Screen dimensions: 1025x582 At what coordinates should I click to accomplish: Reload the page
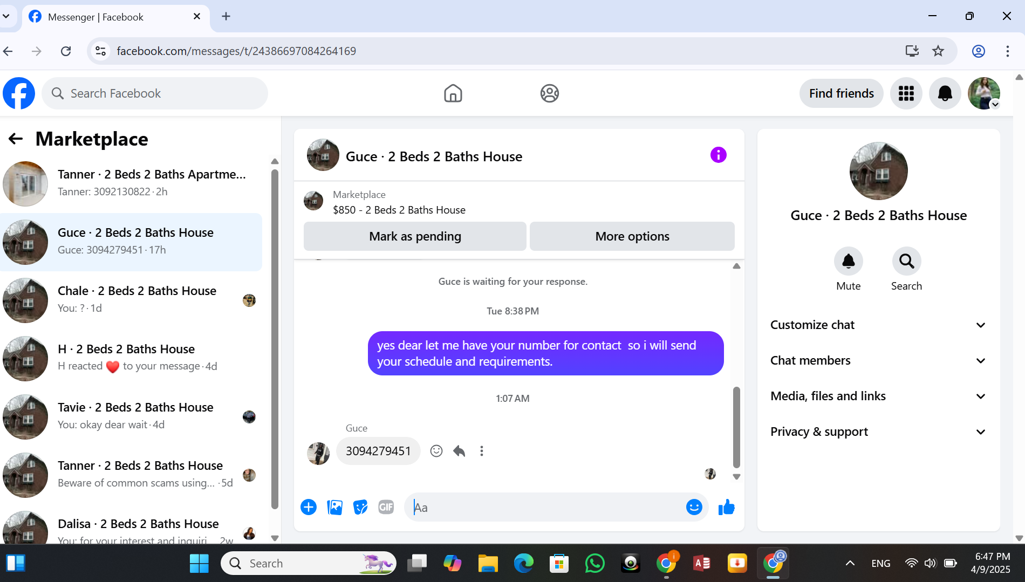pos(66,51)
